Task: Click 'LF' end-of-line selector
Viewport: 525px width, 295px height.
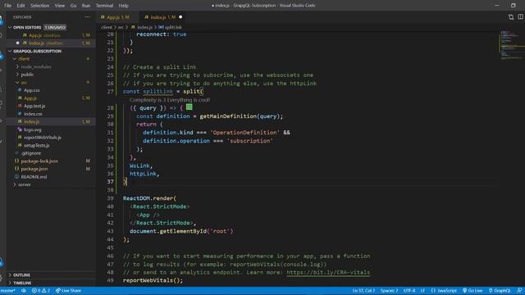Action: [x=422, y=291]
